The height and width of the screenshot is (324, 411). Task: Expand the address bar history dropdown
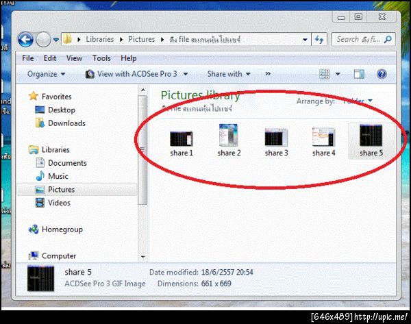coord(305,40)
